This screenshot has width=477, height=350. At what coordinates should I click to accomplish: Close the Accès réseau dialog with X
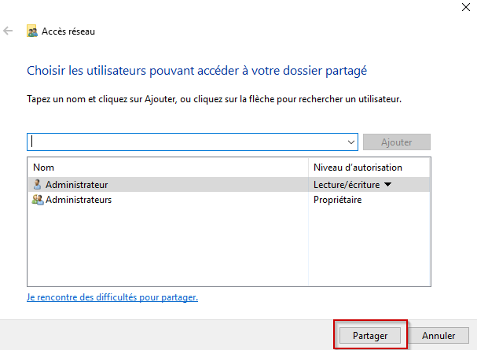[x=466, y=7]
